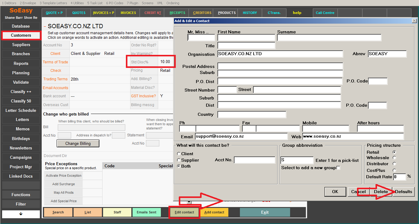Click the Web field www.soeasy.co.nz
Screen dimensions: 419x224
(x=353, y=136)
